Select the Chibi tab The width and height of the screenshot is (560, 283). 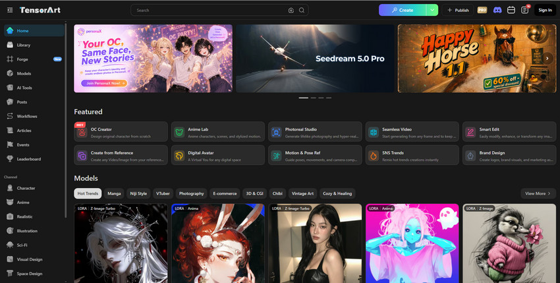[277, 193]
